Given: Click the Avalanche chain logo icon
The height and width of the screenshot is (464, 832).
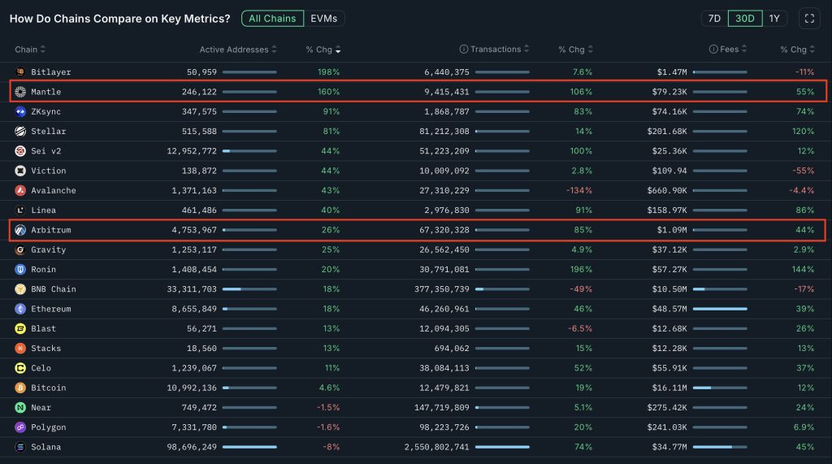Looking at the screenshot, I should 20,190.
